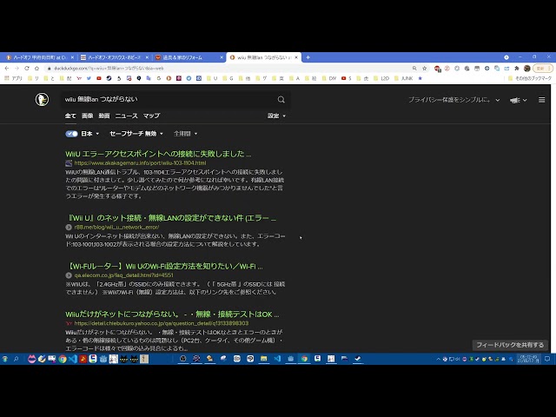Open WiiU エラーアクセスポイントへの接続に失敗しました result
This screenshot has height=417, width=556.
tap(158, 154)
